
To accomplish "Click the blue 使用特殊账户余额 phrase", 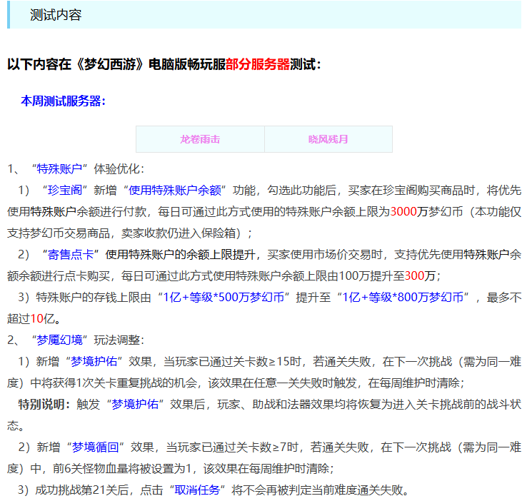I will click(175, 190).
